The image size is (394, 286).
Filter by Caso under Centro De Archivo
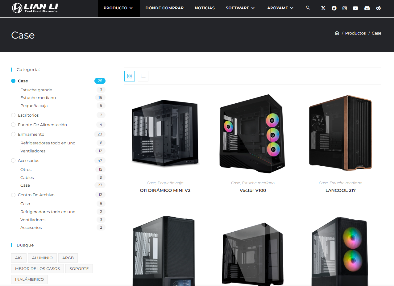pos(25,204)
